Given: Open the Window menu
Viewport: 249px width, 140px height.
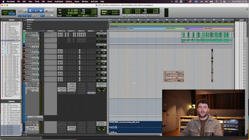Looking at the screenshot, I should [85, 2].
